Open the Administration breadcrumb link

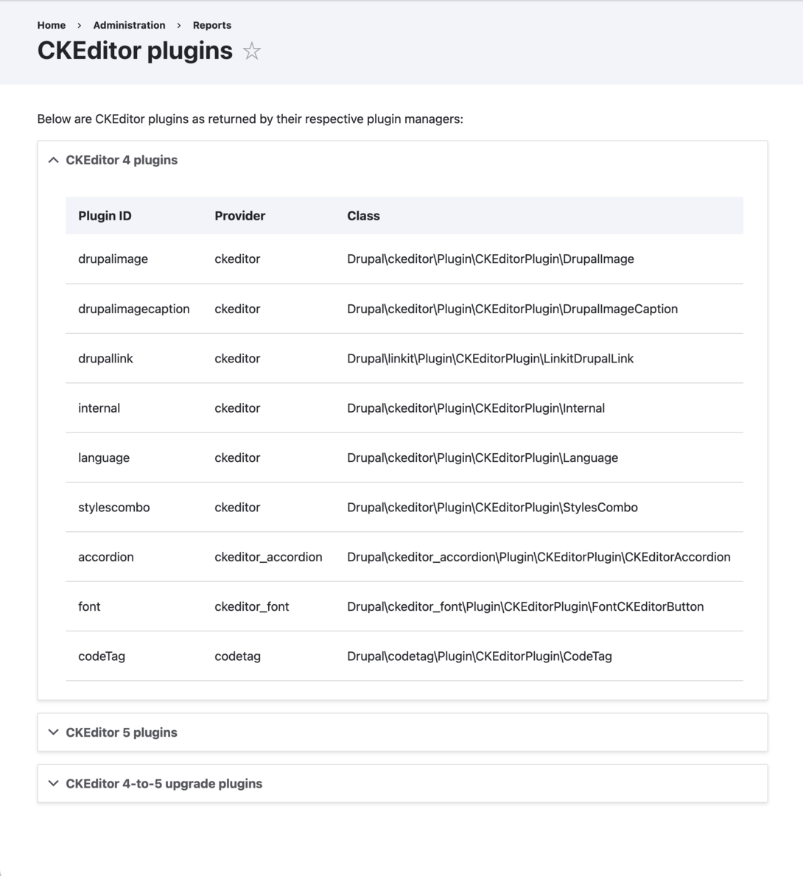(129, 25)
